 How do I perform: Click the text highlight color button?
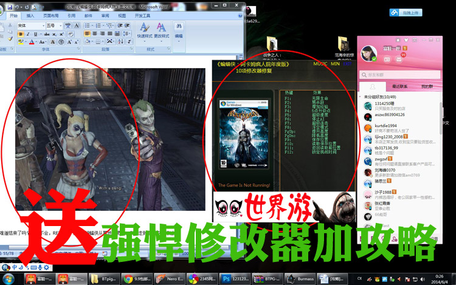(x=21, y=42)
